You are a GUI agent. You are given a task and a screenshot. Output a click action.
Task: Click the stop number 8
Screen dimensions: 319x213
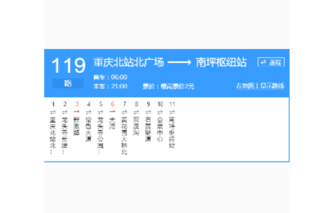click(136, 104)
